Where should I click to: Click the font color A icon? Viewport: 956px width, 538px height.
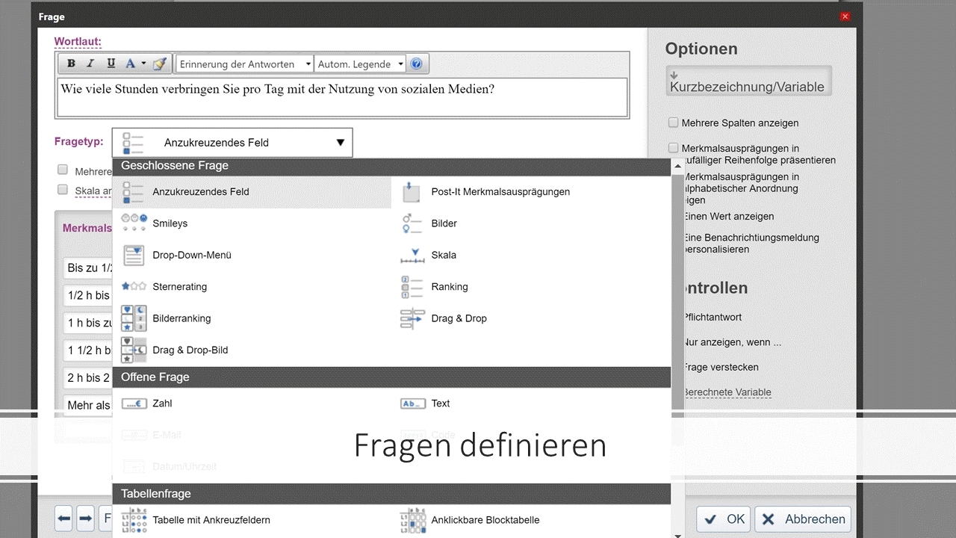tap(130, 64)
